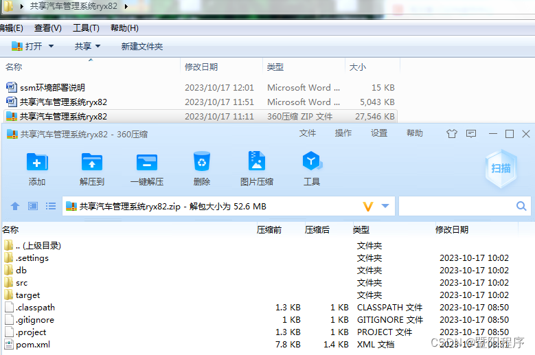Open the 操作 menu in 360压缩

343,133
